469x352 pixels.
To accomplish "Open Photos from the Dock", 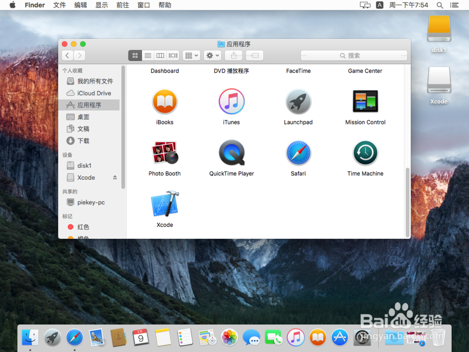I will coord(229,337).
